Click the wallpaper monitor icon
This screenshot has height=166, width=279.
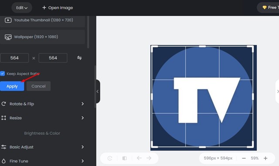pyautogui.click(x=8, y=37)
